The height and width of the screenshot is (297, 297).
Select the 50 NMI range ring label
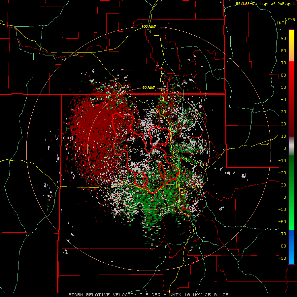coord(148,87)
